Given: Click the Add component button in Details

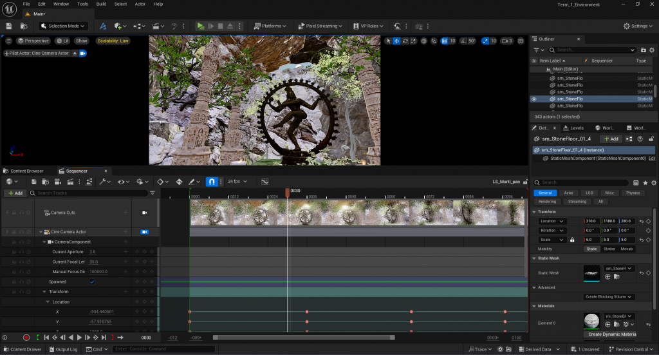Looking at the screenshot, I should [611, 139].
